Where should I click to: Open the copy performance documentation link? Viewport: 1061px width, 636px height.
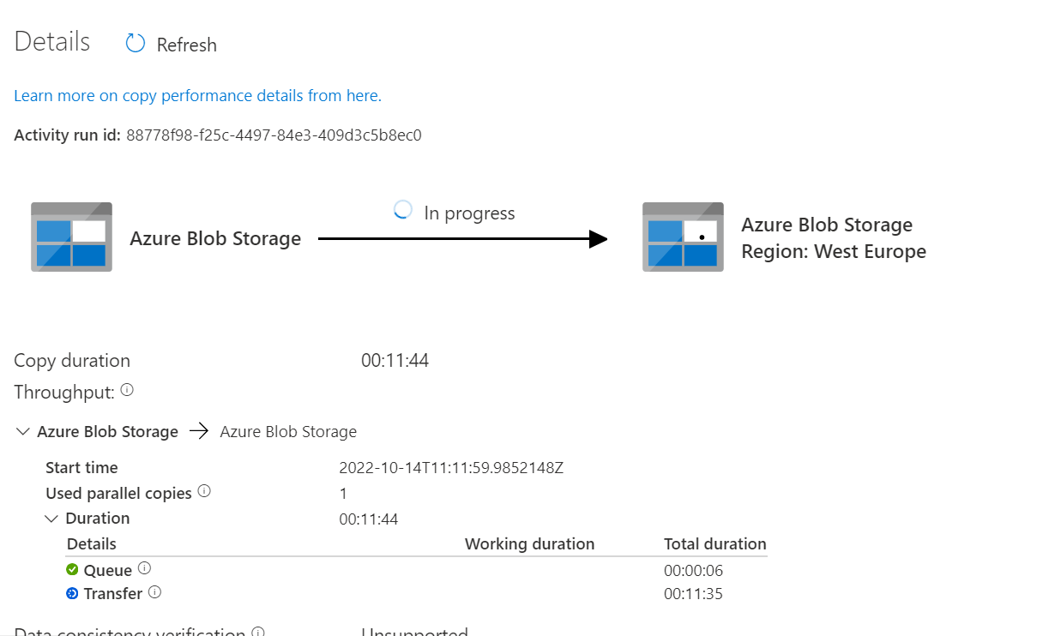point(197,95)
